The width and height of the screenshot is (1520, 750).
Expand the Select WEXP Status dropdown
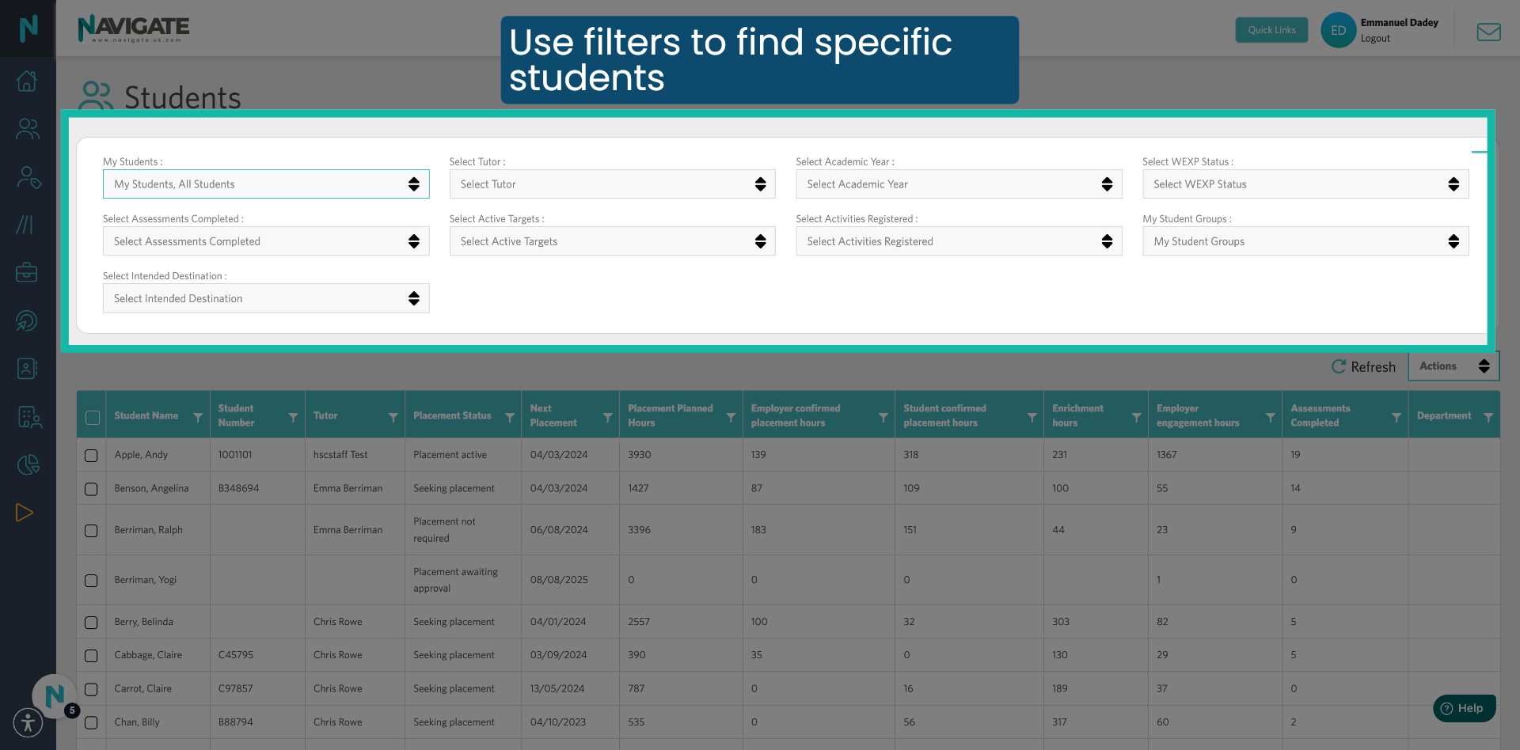1305,184
